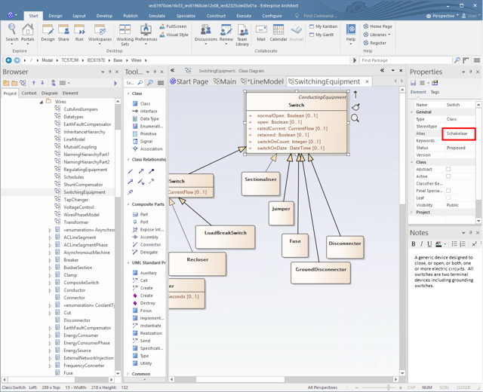Toggle the Abstract checkbox
Viewport: 483px width, 392px height.
pos(448,169)
